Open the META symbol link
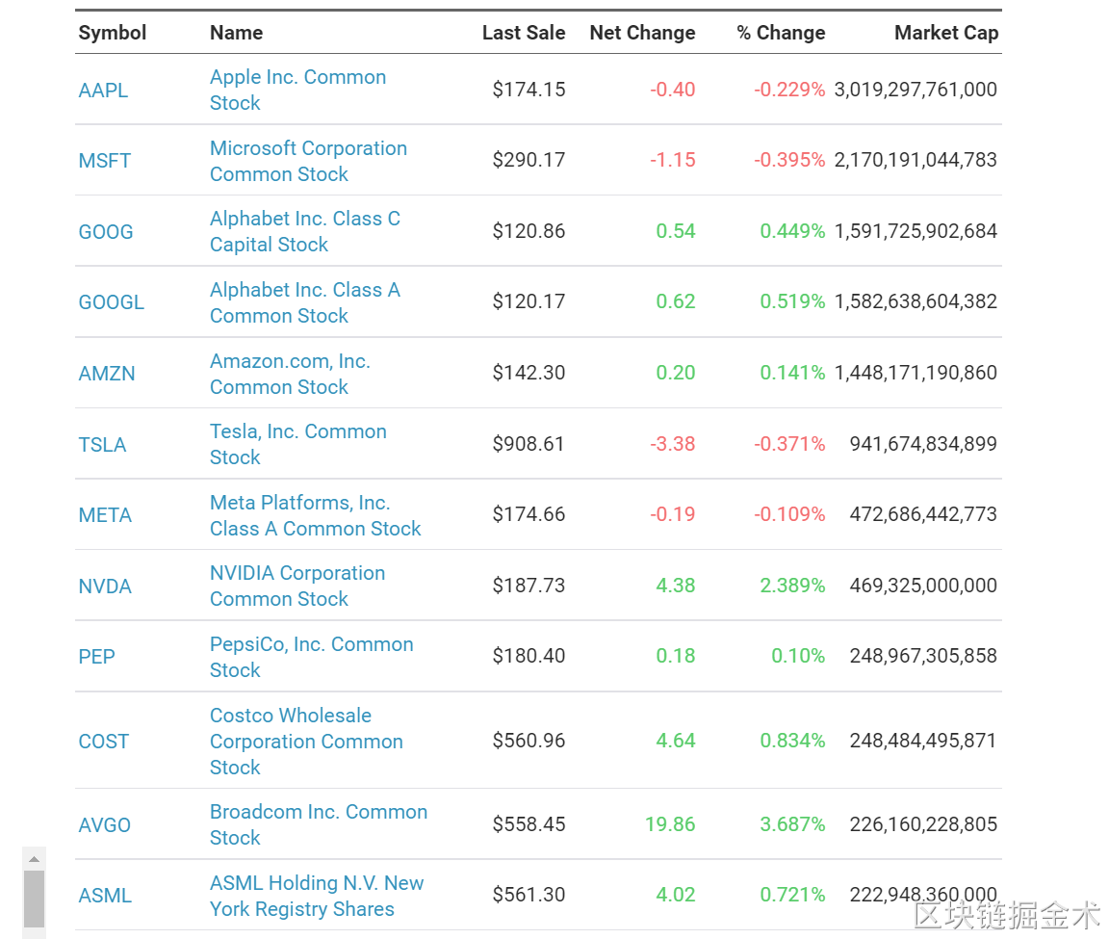This screenshot has height=939, width=1109. 105,515
